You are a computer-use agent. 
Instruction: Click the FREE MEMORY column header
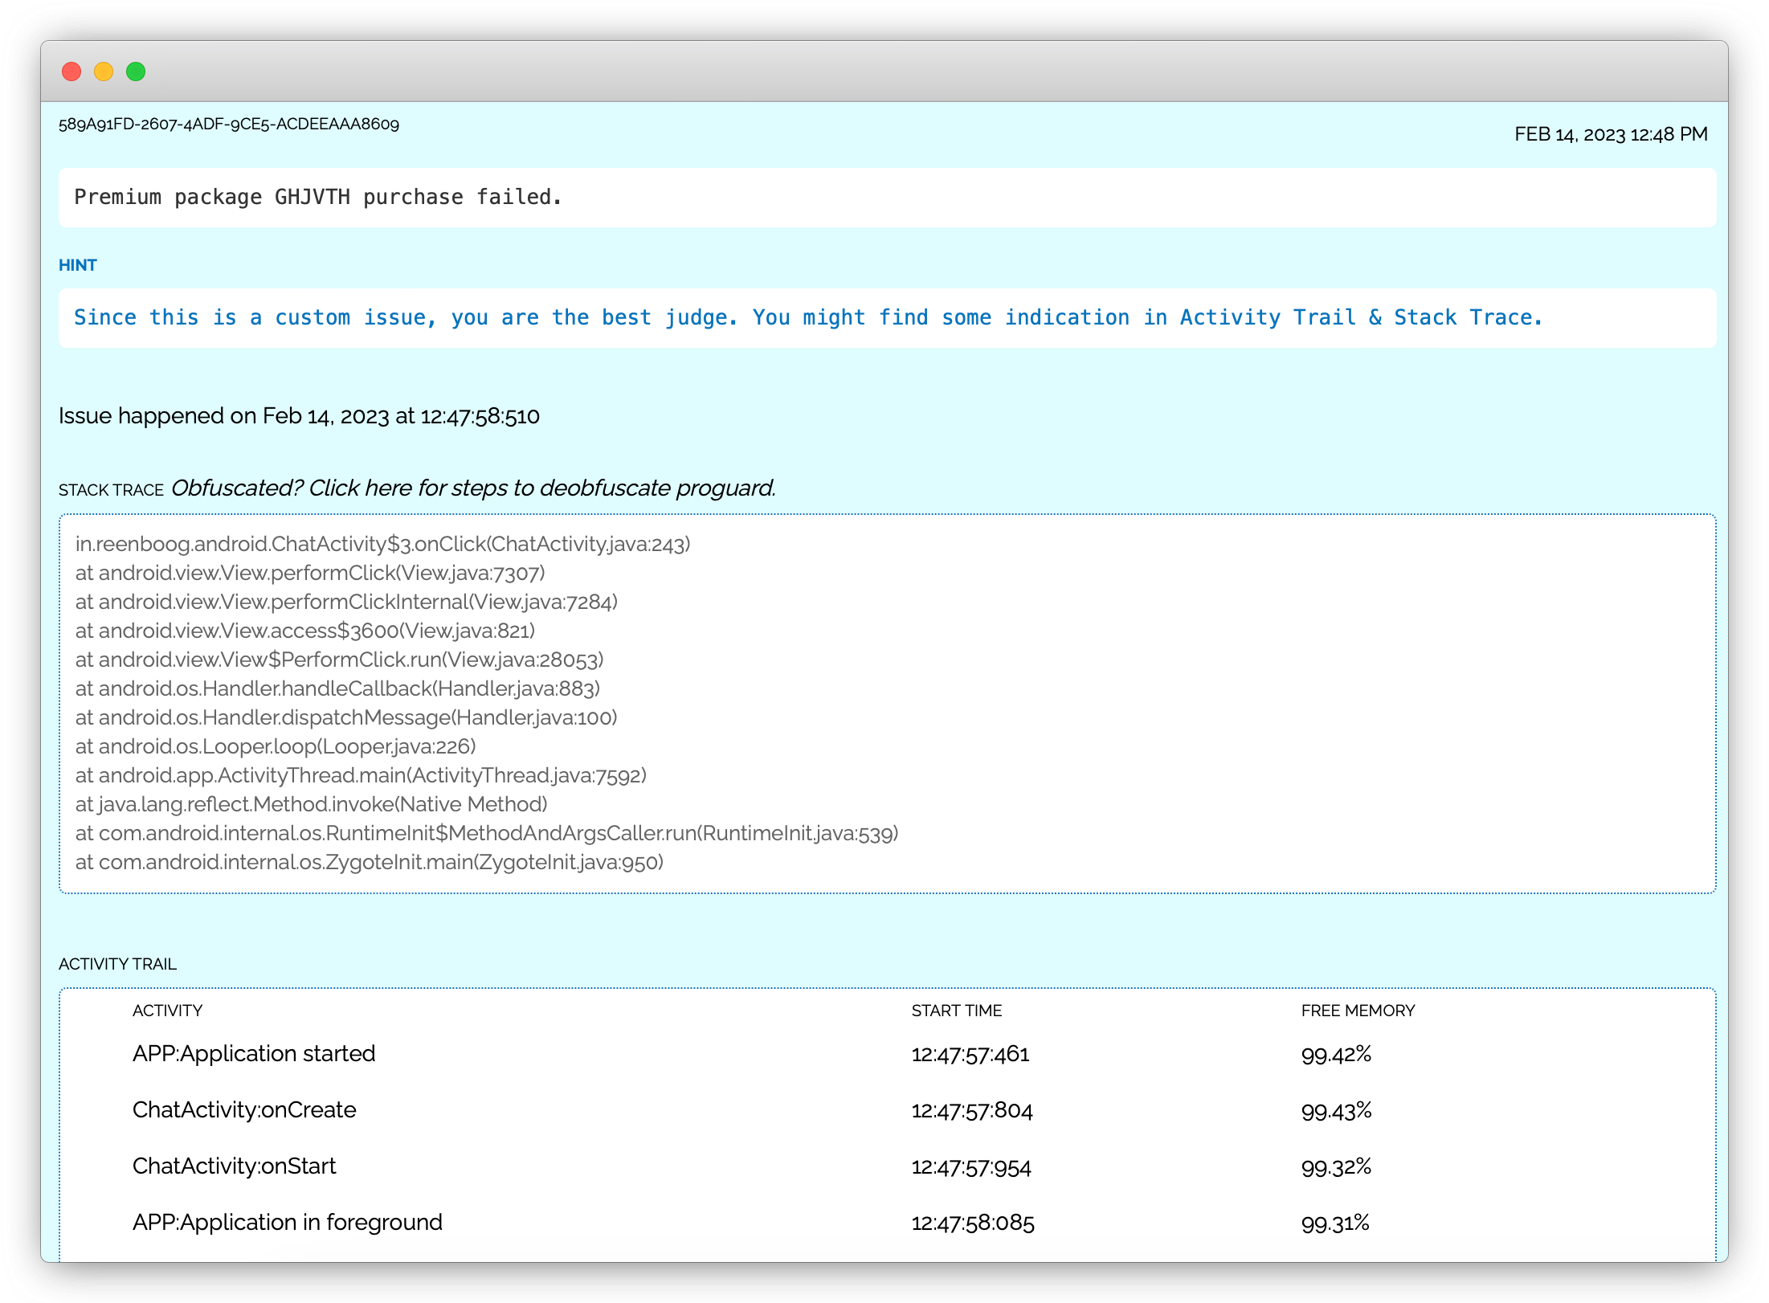pyautogui.click(x=1358, y=1011)
